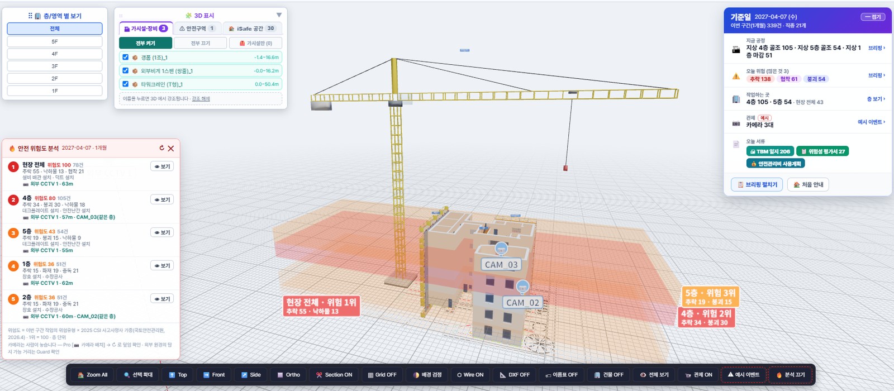Click the 가시설만 (0) filter button
This screenshot has width=894, height=391.
[256, 43]
